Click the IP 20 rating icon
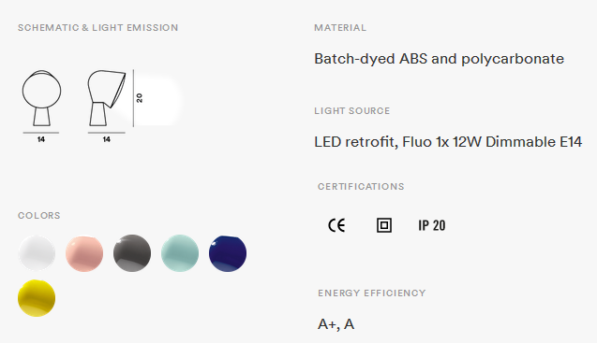 [432, 225]
